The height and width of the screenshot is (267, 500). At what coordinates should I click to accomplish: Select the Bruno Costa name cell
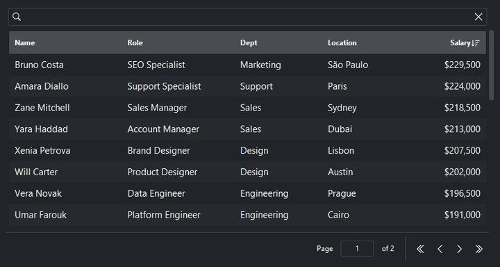click(x=39, y=65)
